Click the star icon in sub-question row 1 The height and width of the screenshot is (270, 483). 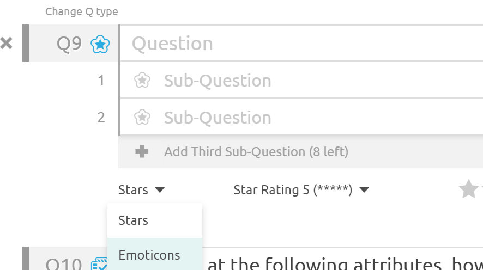point(142,81)
